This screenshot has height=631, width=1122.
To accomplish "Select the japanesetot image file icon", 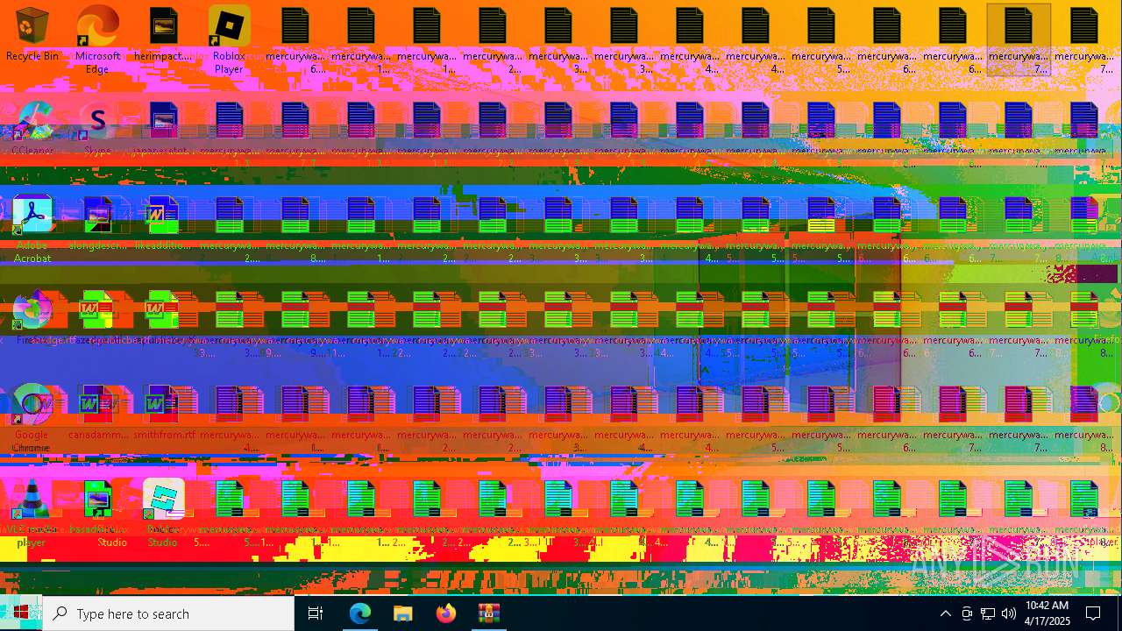I will (163, 128).
